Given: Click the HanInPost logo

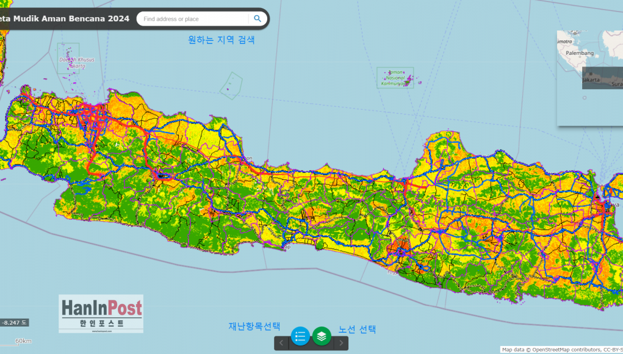Looking at the screenshot, I should point(101,314).
